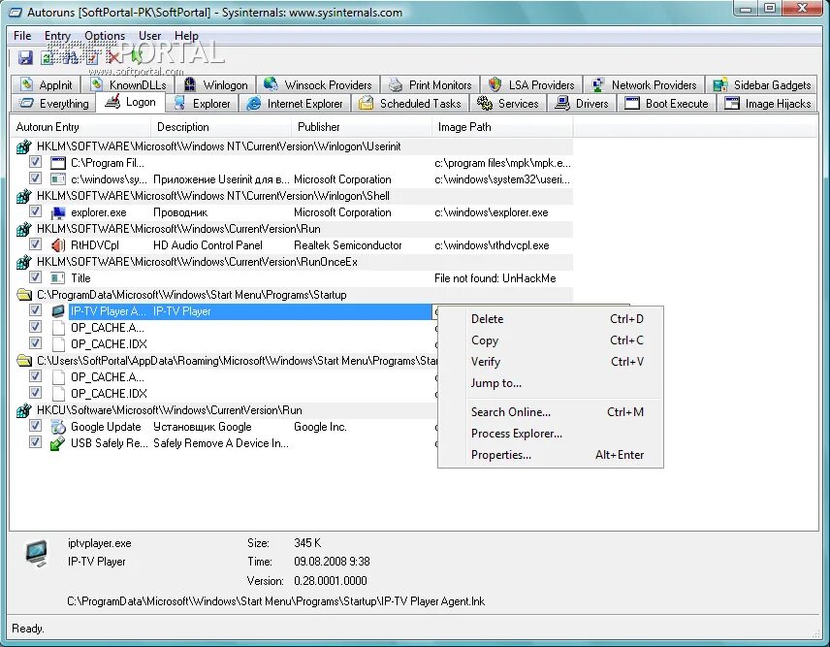
Task: Uncheck the c:\windows\sy... Userinit entry checkbox
Action: click(35, 178)
